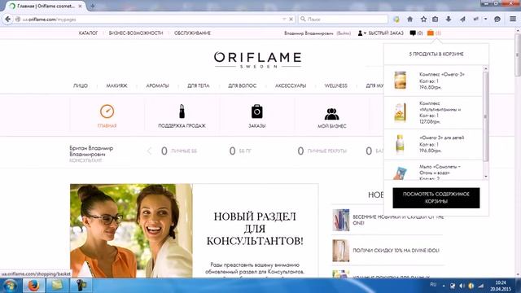Select Аксессуары category

pyautogui.click(x=291, y=85)
